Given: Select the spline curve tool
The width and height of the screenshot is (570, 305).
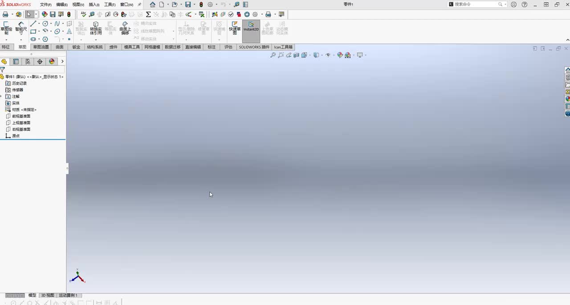Looking at the screenshot, I should 57,24.
